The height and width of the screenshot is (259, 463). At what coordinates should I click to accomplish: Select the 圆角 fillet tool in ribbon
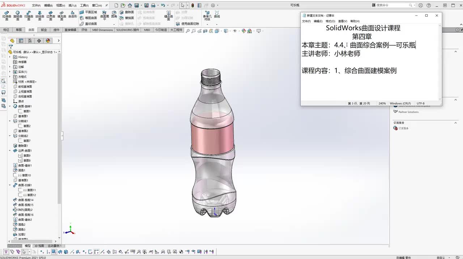pos(114,14)
